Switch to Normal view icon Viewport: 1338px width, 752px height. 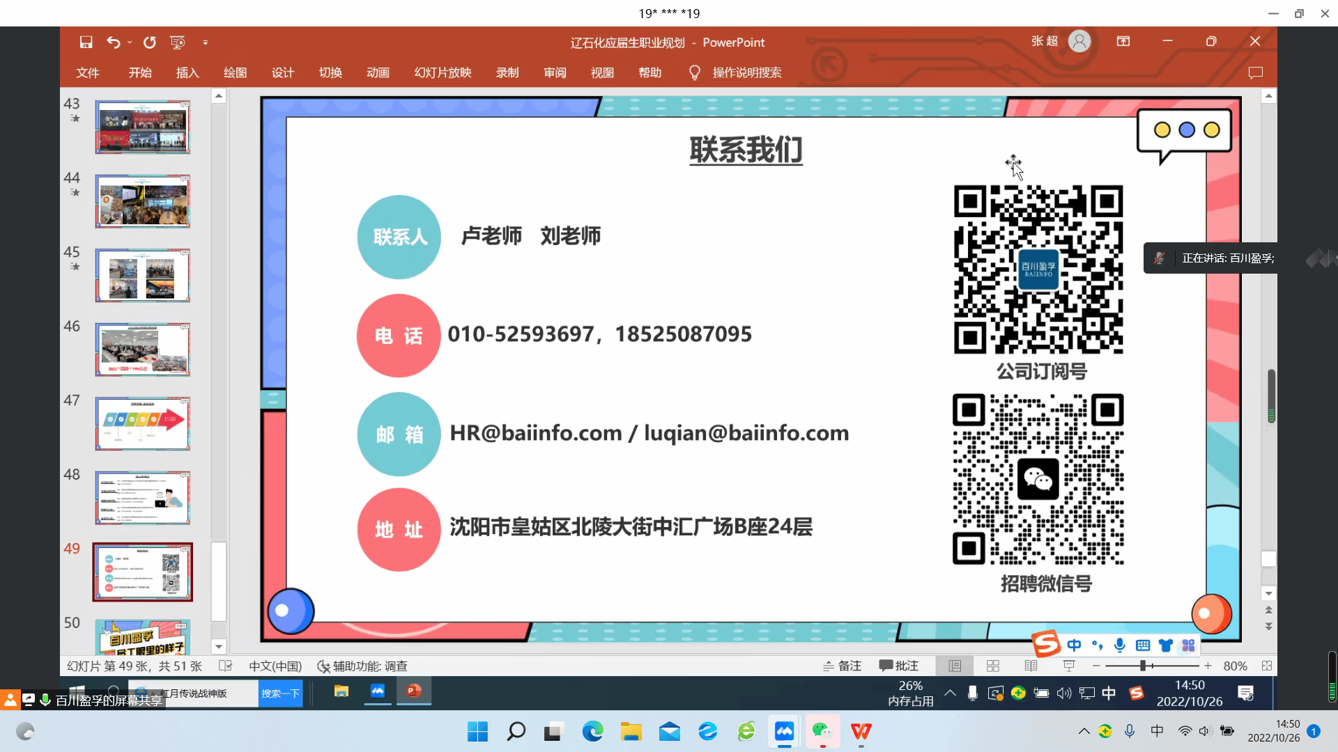tap(955, 666)
